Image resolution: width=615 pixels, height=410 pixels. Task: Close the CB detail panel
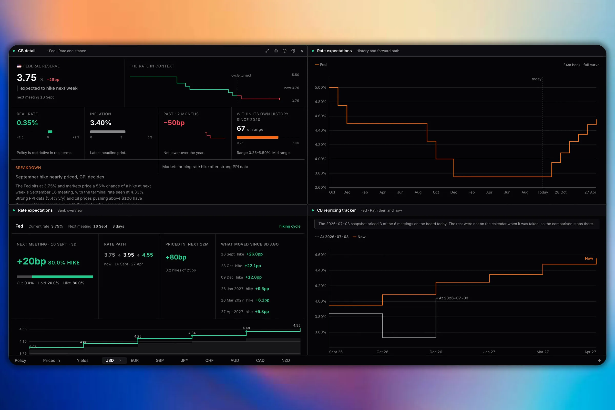[302, 51]
